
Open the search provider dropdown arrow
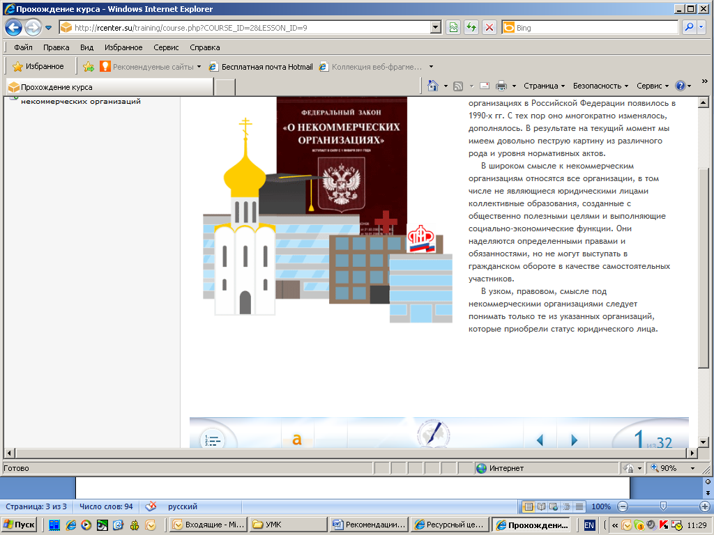[x=701, y=28]
